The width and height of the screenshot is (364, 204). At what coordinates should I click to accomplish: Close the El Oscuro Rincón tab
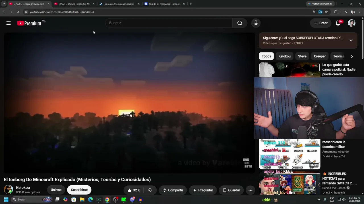(x=94, y=4)
